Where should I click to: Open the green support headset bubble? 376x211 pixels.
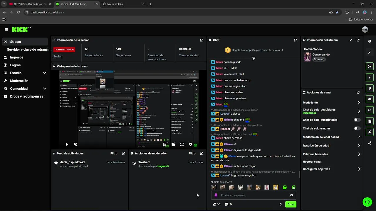(x=367, y=202)
